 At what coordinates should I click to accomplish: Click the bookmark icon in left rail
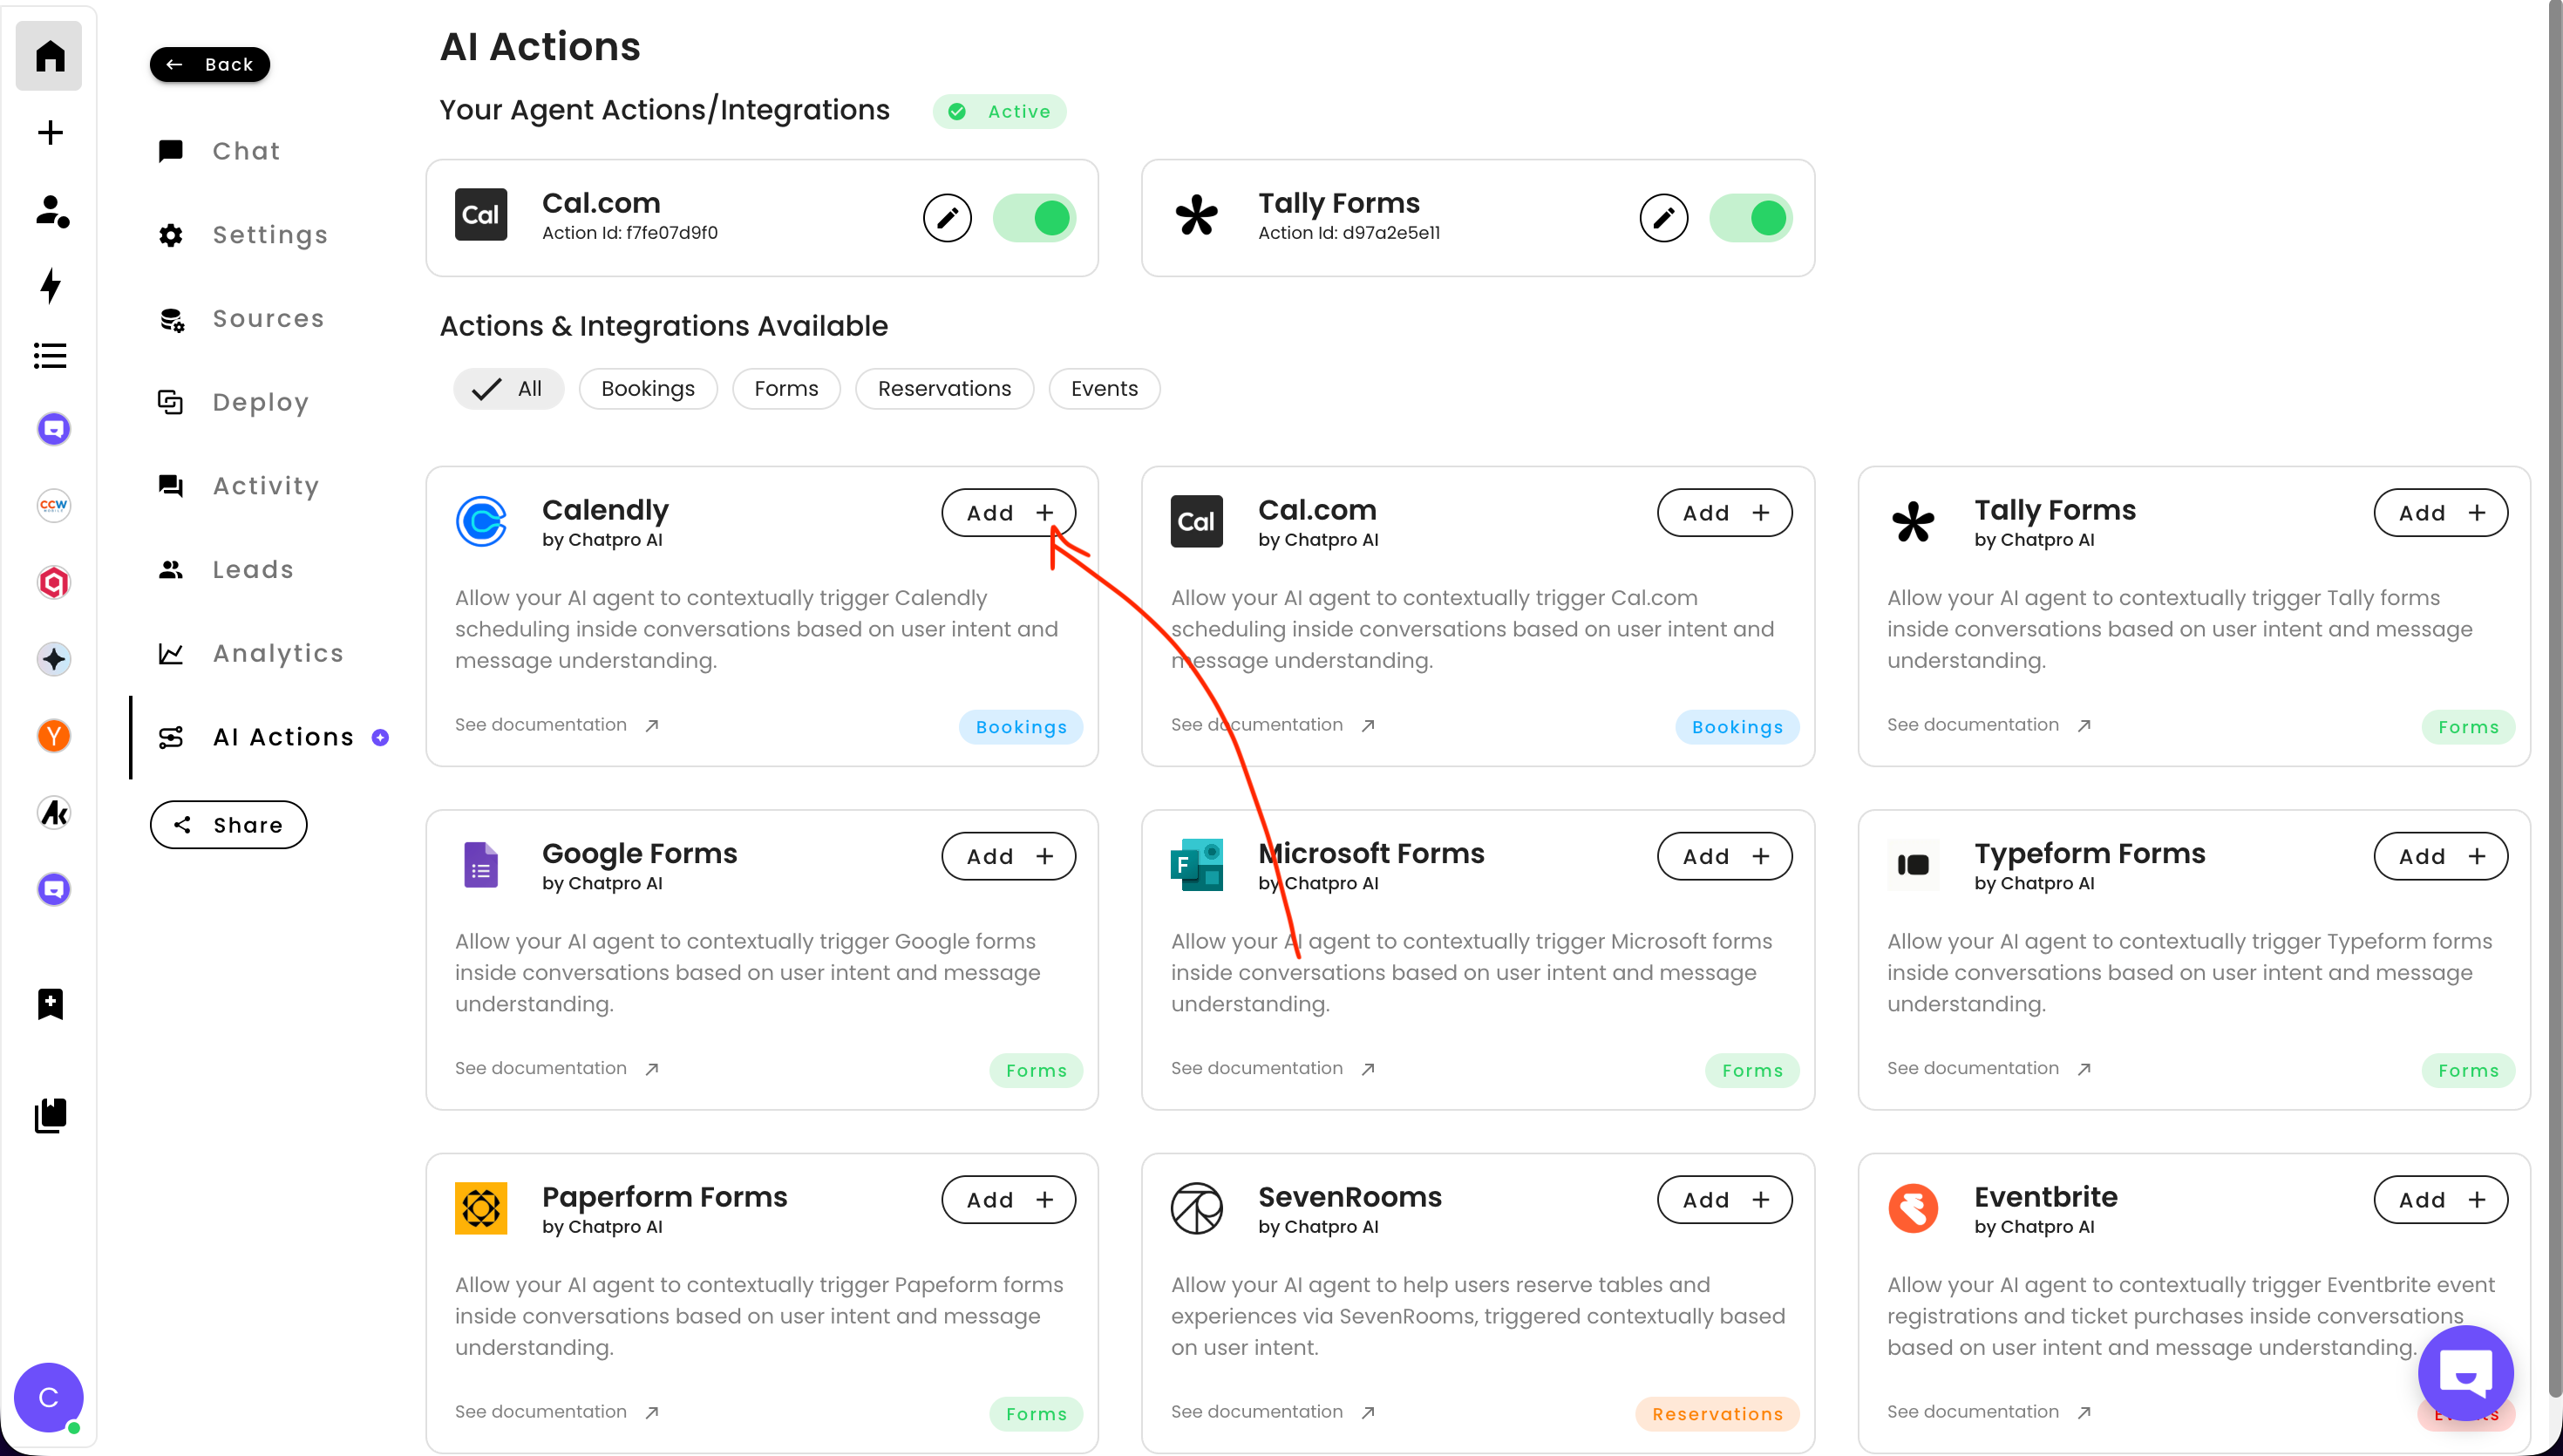[x=50, y=1003]
